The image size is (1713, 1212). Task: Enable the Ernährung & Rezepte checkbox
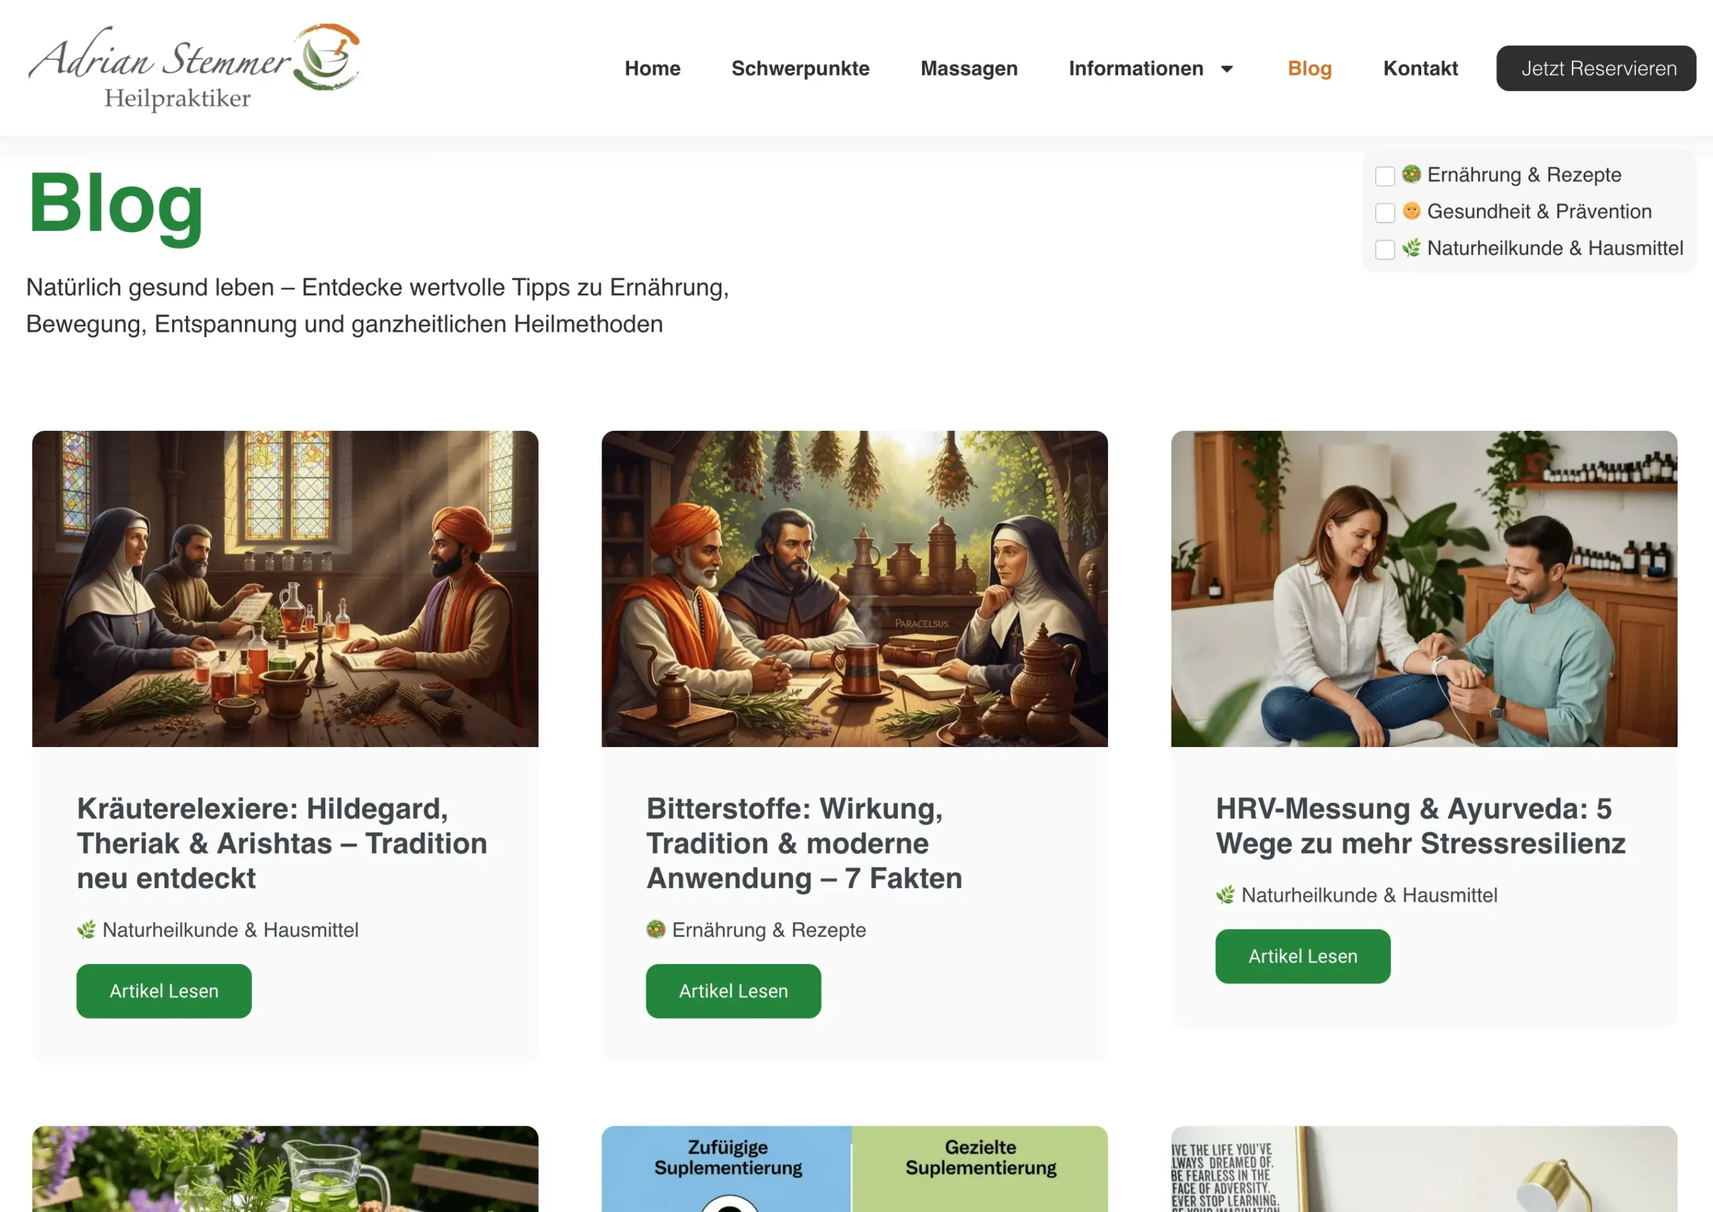pyautogui.click(x=1384, y=175)
